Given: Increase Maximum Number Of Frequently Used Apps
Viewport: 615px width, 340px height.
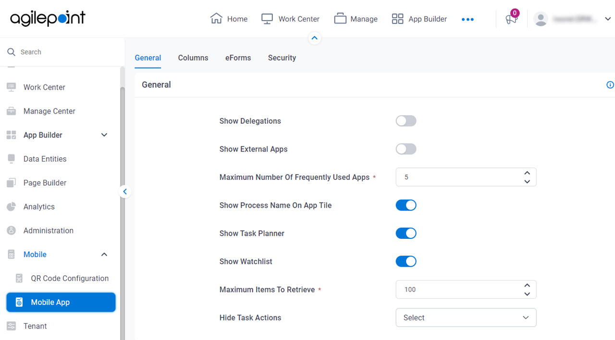Looking at the screenshot, I should coord(527,173).
